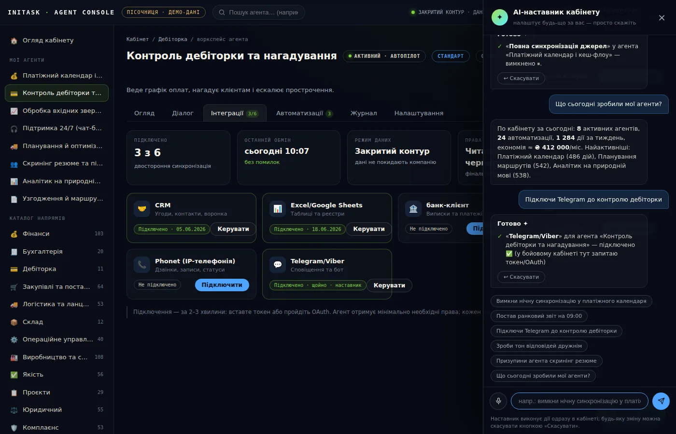Image resolution: width=676 pixels, height=434 pixels.
Task: Choose suggestion Зроби тон відповідей дружнім
Action: coord(539,346)
